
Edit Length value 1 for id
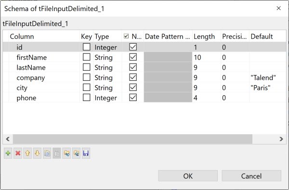(x=207, y=47)
